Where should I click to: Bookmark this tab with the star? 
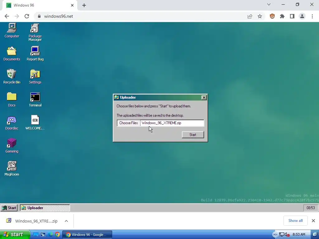click(260, 16)
